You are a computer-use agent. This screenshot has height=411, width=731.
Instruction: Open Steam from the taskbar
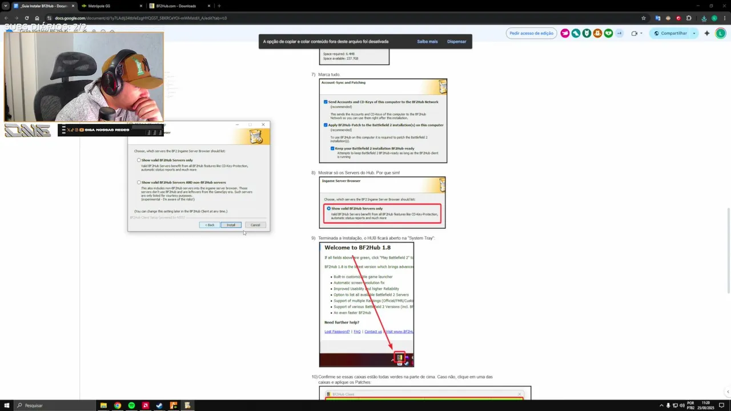click(159, 405)
